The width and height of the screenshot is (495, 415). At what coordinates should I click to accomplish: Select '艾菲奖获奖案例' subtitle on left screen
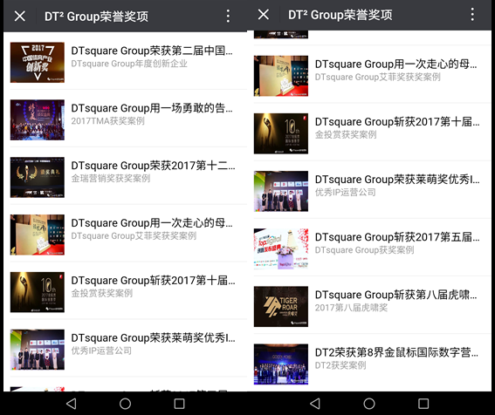point(134,236)
